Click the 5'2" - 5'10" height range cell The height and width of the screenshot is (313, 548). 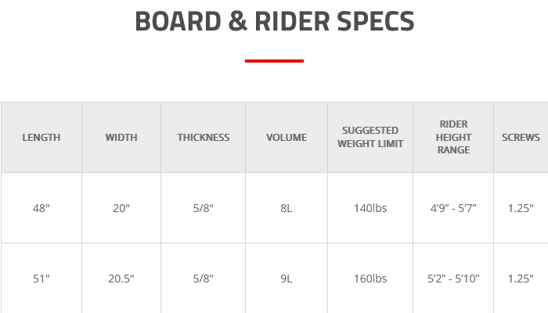point(453,279)
